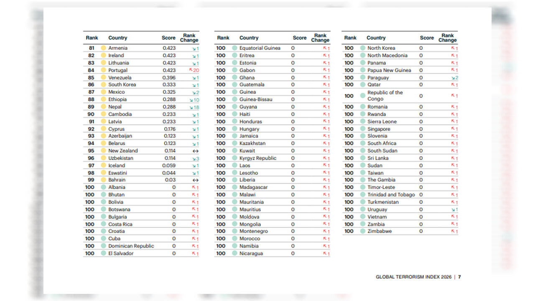The image size is (535, 301).
Task: Click the Global Terrorism Index 2026 footer text
Action: click(x=413, y=277)
